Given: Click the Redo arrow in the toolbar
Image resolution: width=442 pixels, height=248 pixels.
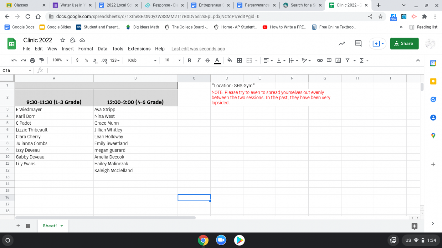Looking at the screenshot, I should click(x=23, y=60).
